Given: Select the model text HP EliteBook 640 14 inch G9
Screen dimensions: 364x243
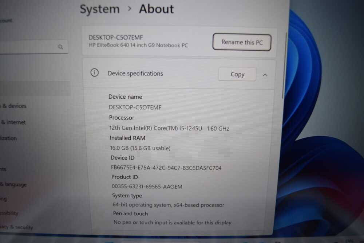Looking at the screenshot, I should 138,45.
